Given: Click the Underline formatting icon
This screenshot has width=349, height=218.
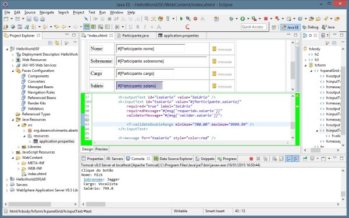Looking at the screenshot, I should point(130,27).
